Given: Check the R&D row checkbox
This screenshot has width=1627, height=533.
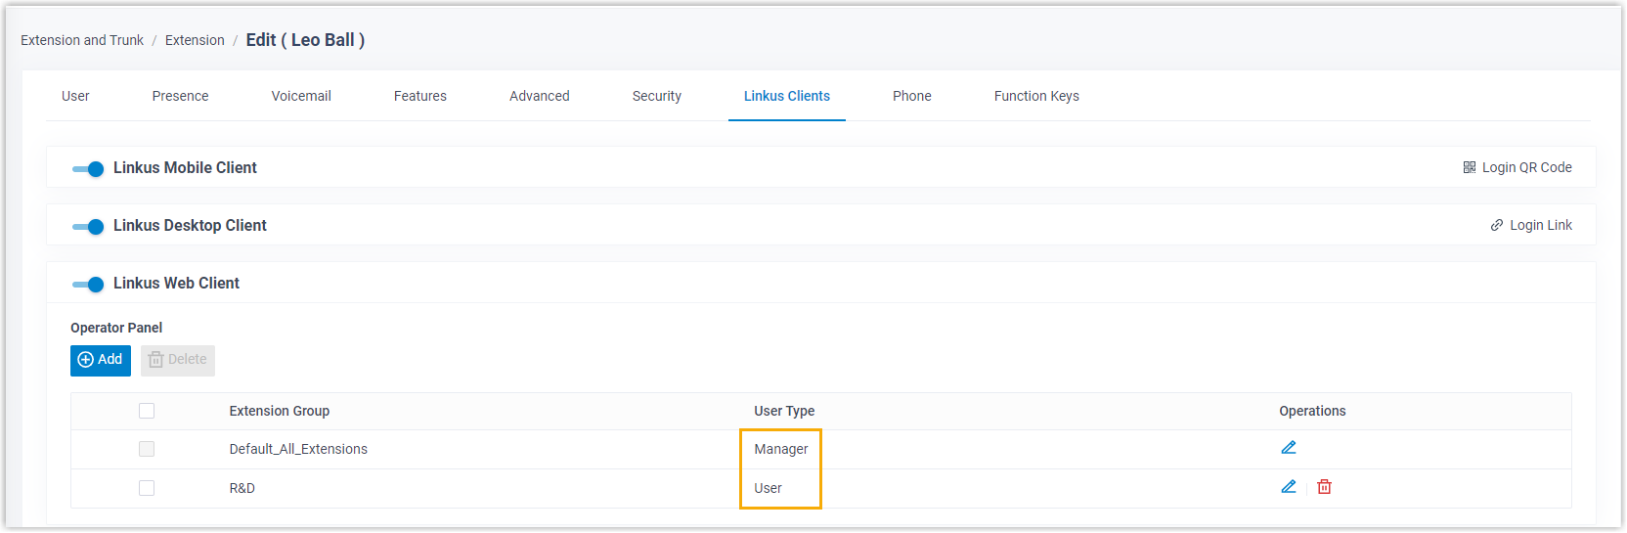Looking at the screenshot, I should click(x=147, y=488).
